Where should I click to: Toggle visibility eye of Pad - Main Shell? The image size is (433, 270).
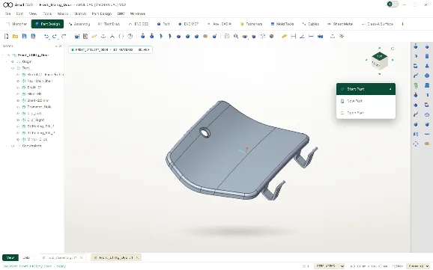[x=18, y=81]
